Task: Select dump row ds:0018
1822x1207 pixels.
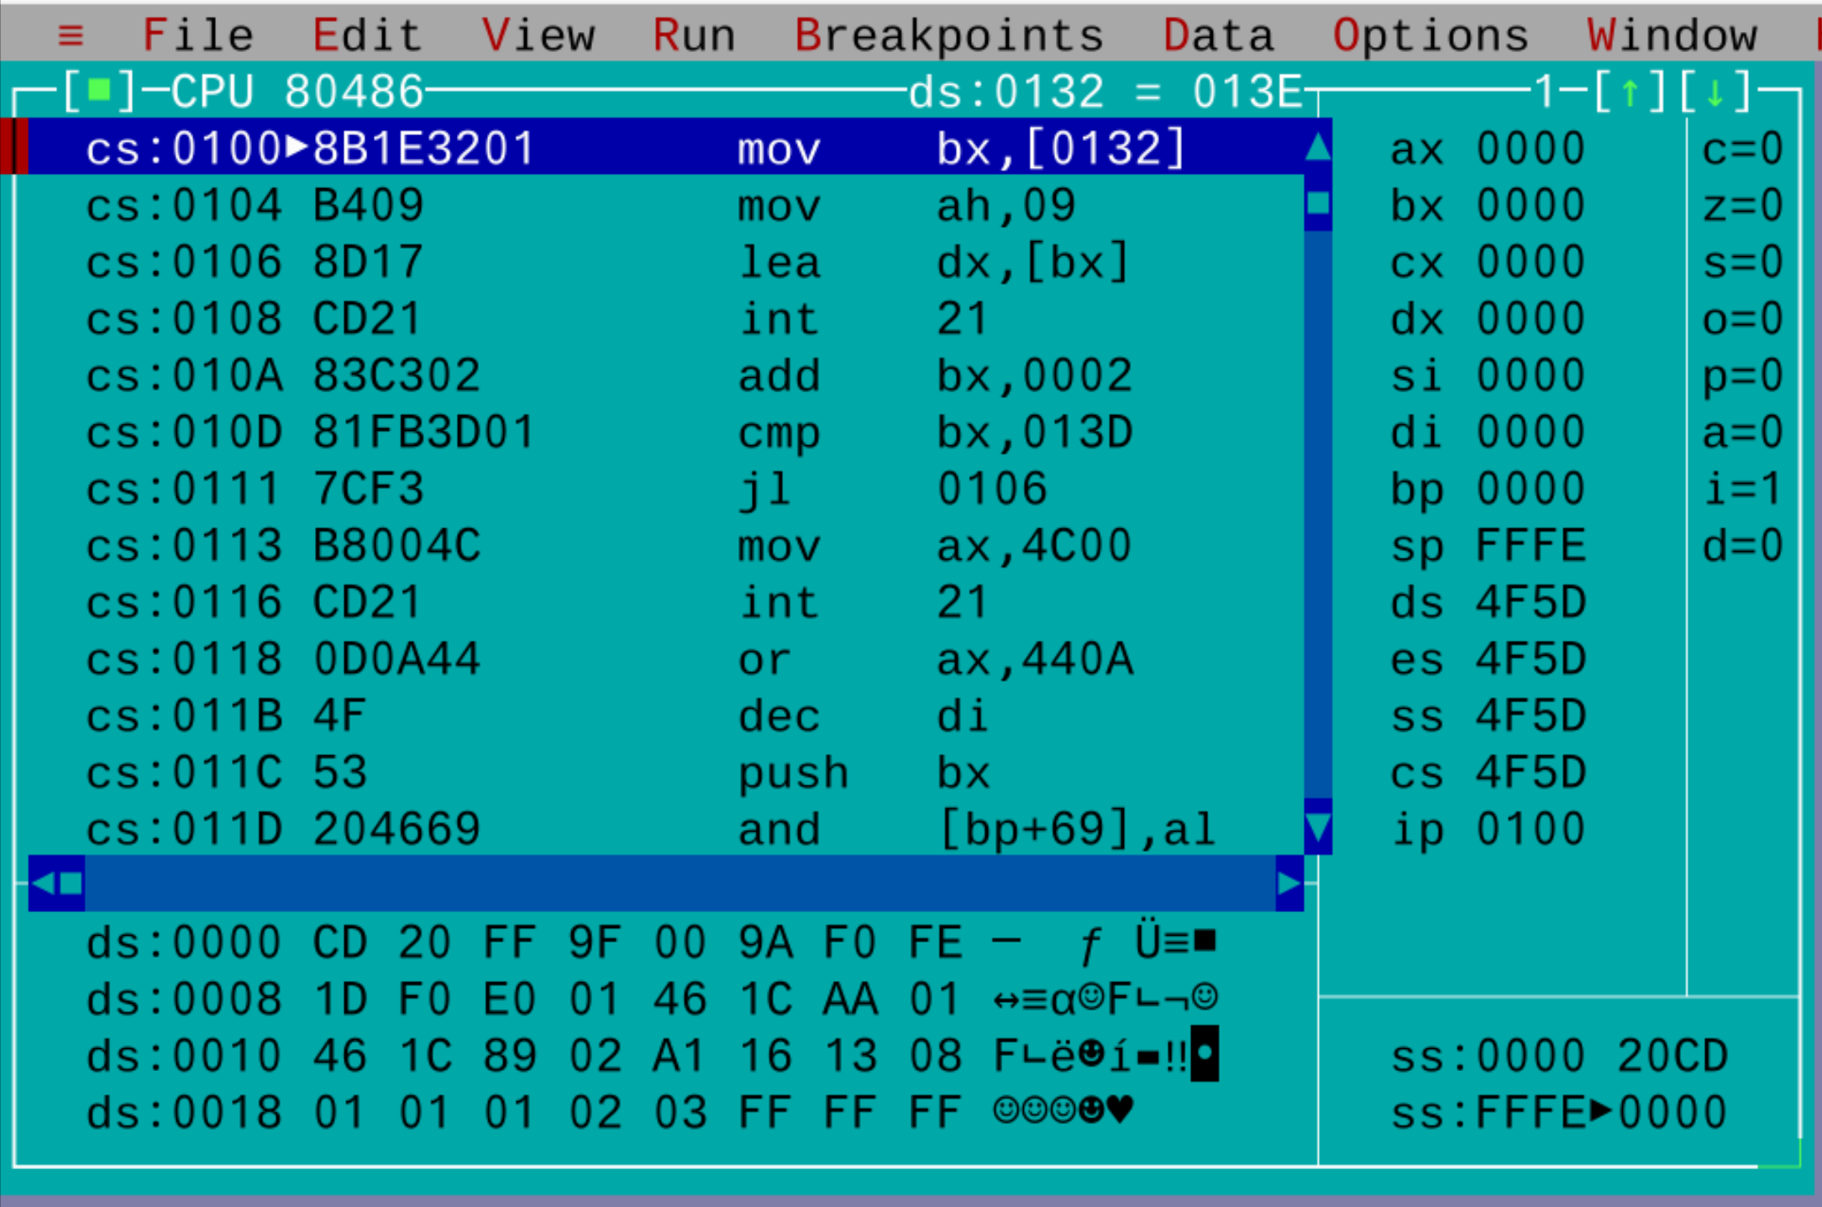Action: pyautogui.click(x=610, y=1112)
